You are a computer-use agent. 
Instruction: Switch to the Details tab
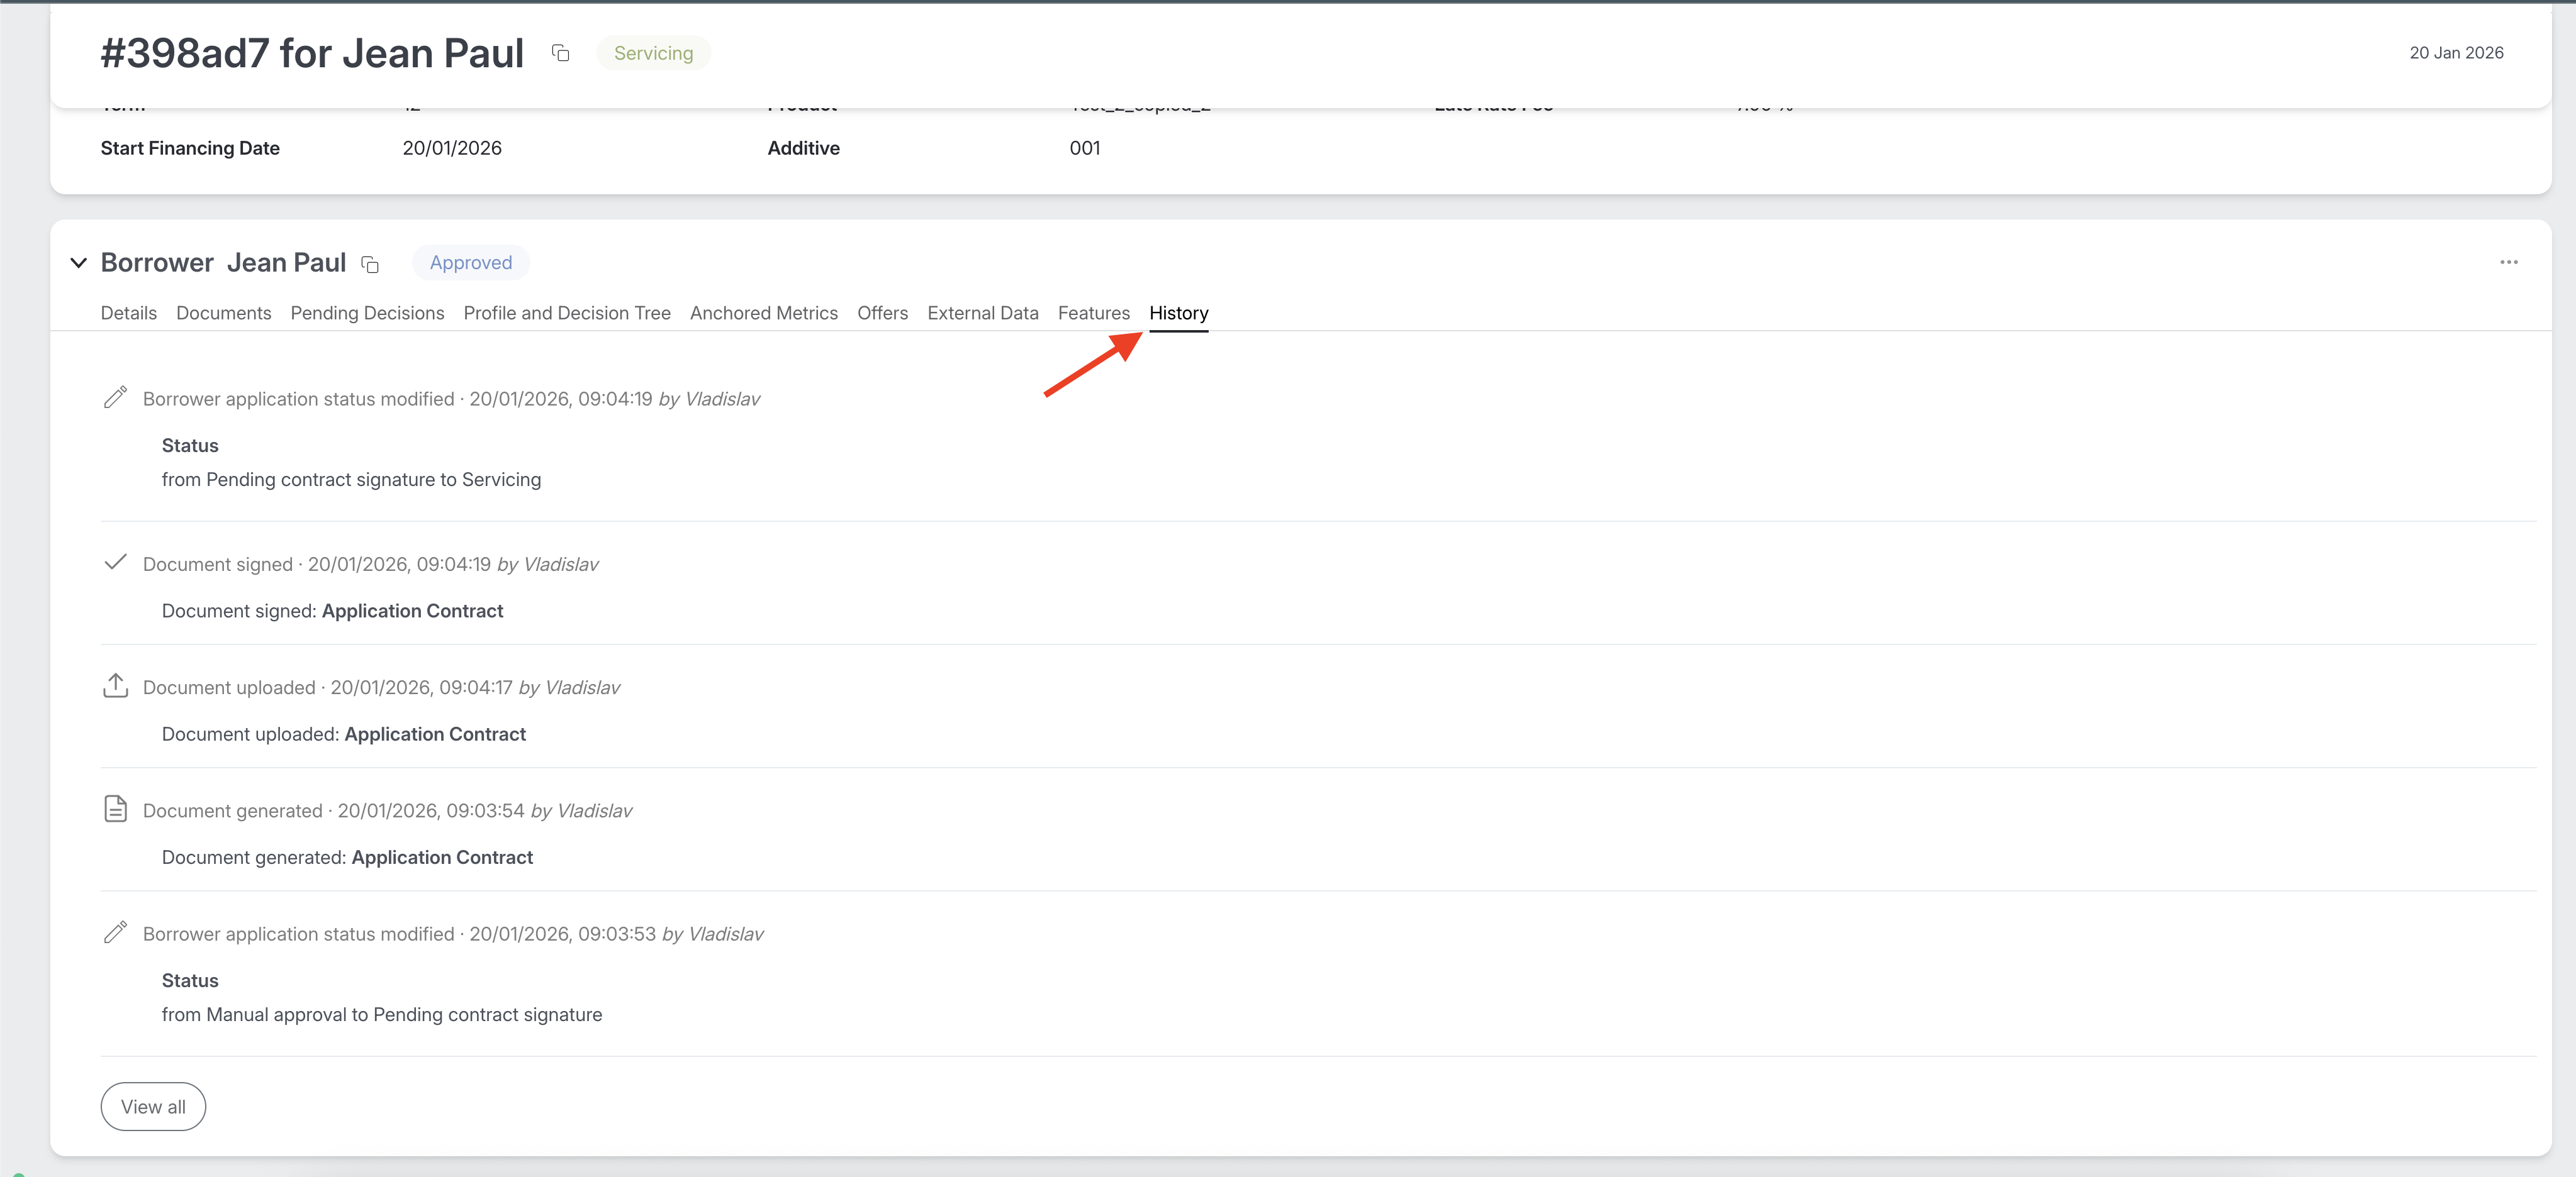pos(128,312)
